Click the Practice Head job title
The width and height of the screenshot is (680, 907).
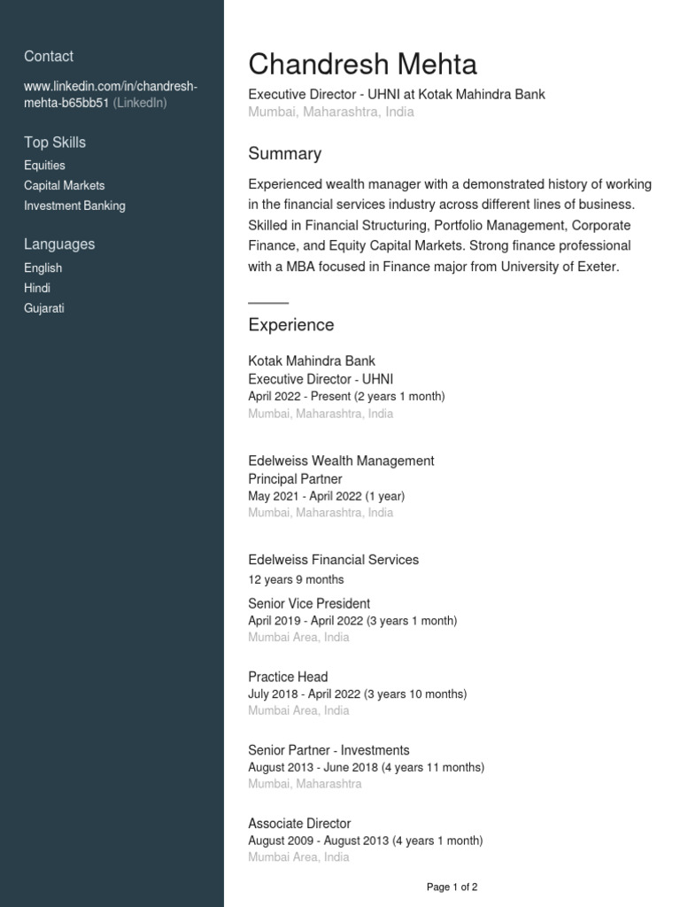288,677
